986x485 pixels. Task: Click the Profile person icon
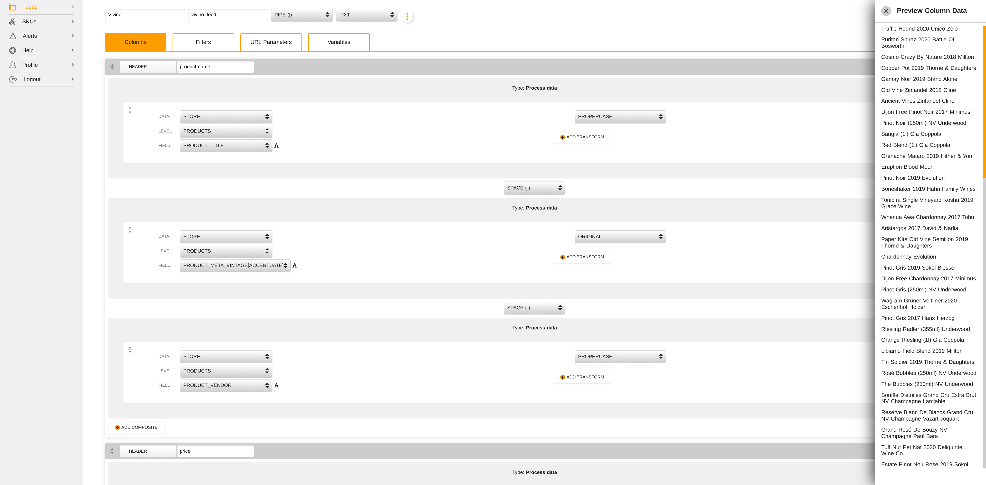tap(13, 65)
